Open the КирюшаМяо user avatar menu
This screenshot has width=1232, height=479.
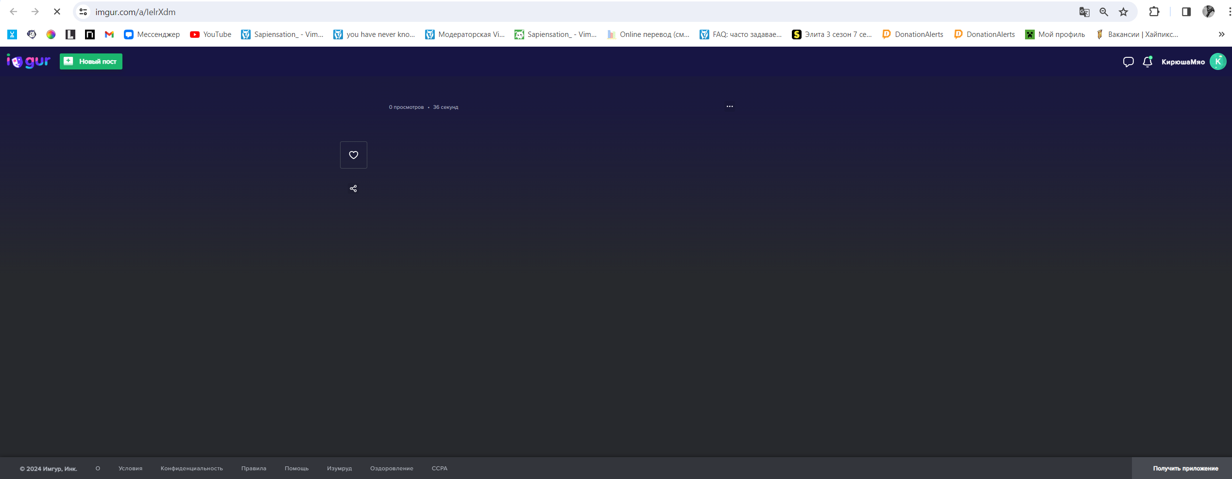pos(1218,62)
